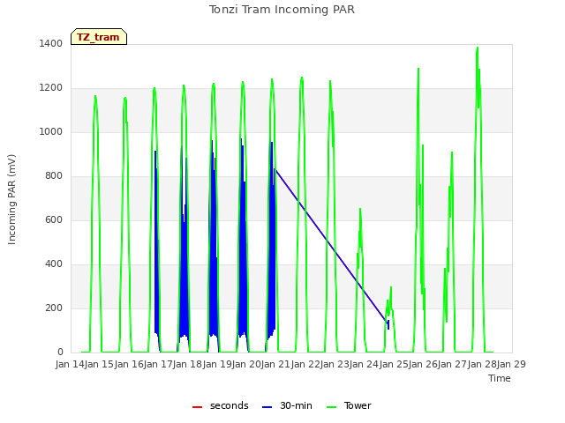The height and width of the screenshot is (423, 565).
Task: Click the Time axis label
Action: pos(499,378)
